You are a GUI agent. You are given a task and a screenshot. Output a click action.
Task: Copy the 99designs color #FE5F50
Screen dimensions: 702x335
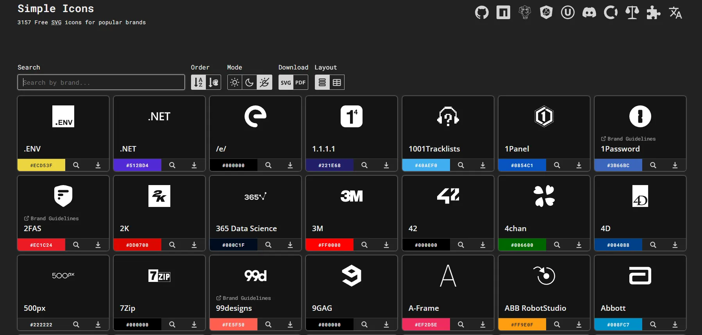click(x=234, y=324)
